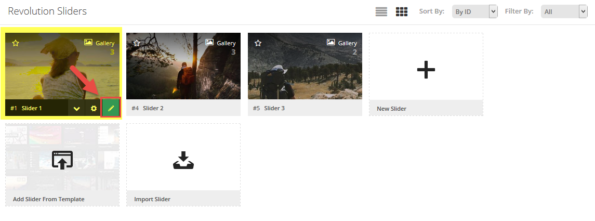Open the Sort By dropdown

point(475,11)
